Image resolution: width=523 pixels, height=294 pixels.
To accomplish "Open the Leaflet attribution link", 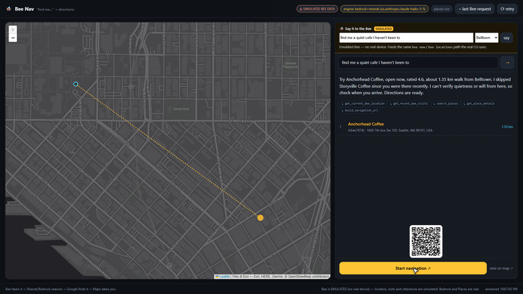I will point(224,276).
